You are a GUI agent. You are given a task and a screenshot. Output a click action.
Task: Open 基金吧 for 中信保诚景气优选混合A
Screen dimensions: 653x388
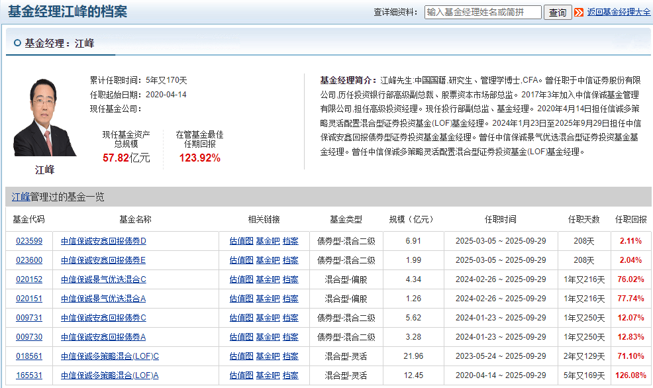click(x=268, y=299)
